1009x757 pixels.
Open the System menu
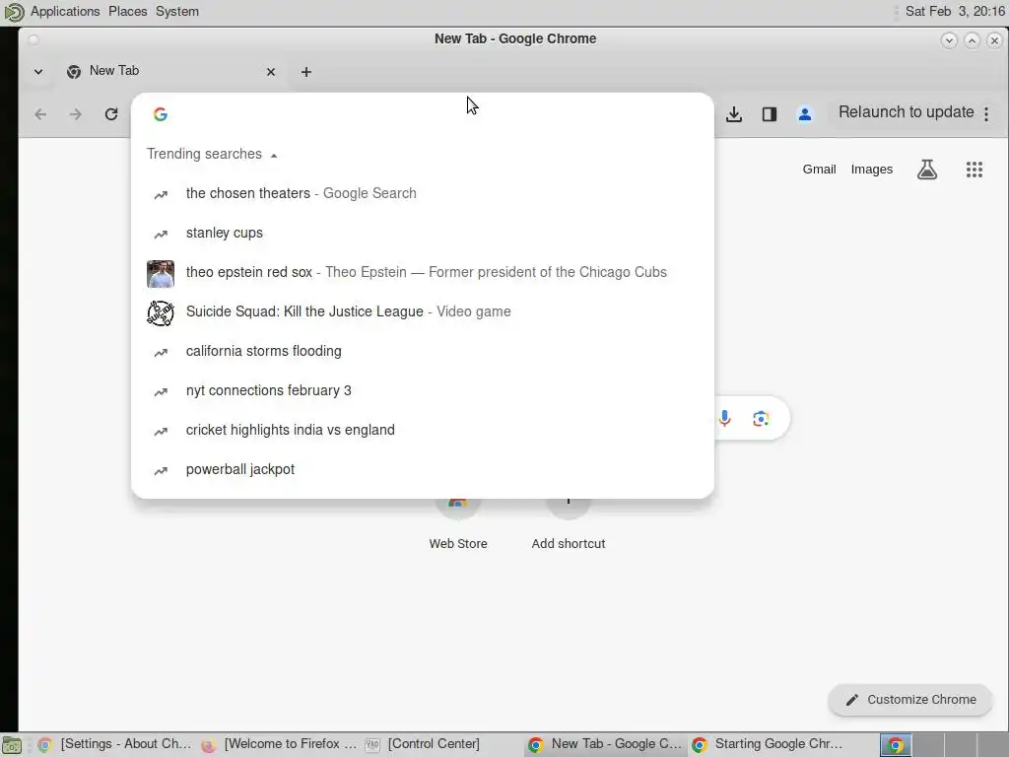tap(177, 11)
